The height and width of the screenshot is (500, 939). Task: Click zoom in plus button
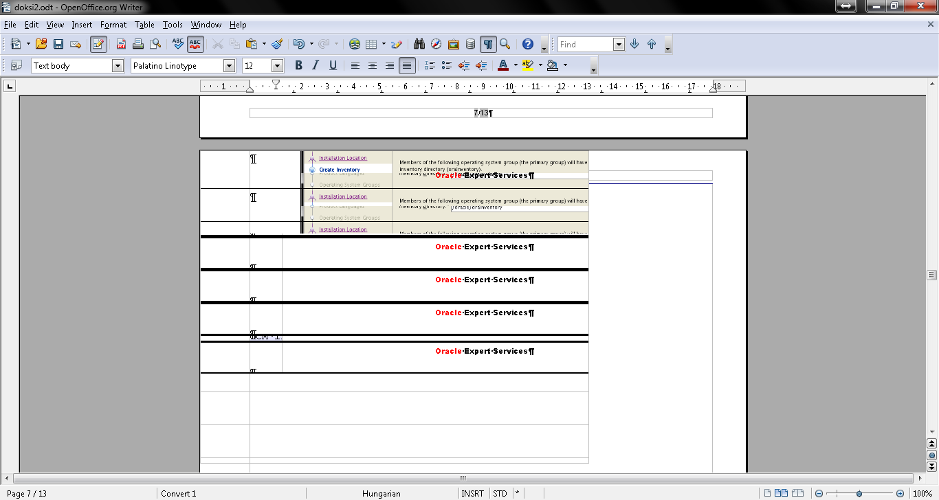[x=900, y=493]
